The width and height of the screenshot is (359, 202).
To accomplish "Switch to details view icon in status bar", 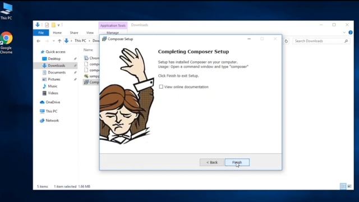I will point(343,186).
